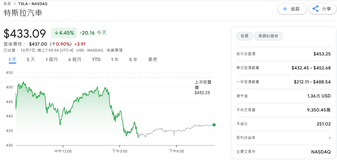Open the 免責事項 disclaimer link
Screen dimensions: 337x160
click(x=114, y=50)
